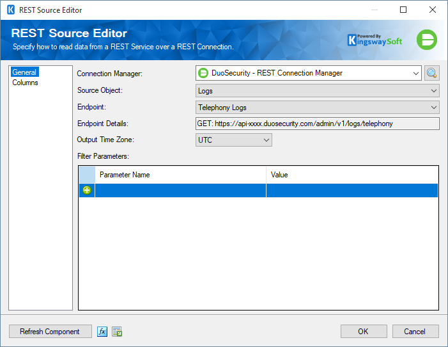Close the REST Source Editor window
This screenshot has height=347, width=448.
tap(433, 10)
